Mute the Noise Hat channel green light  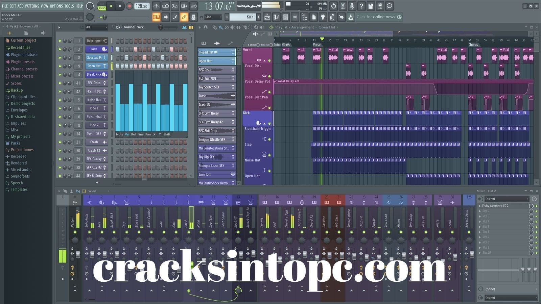(60, 100)
